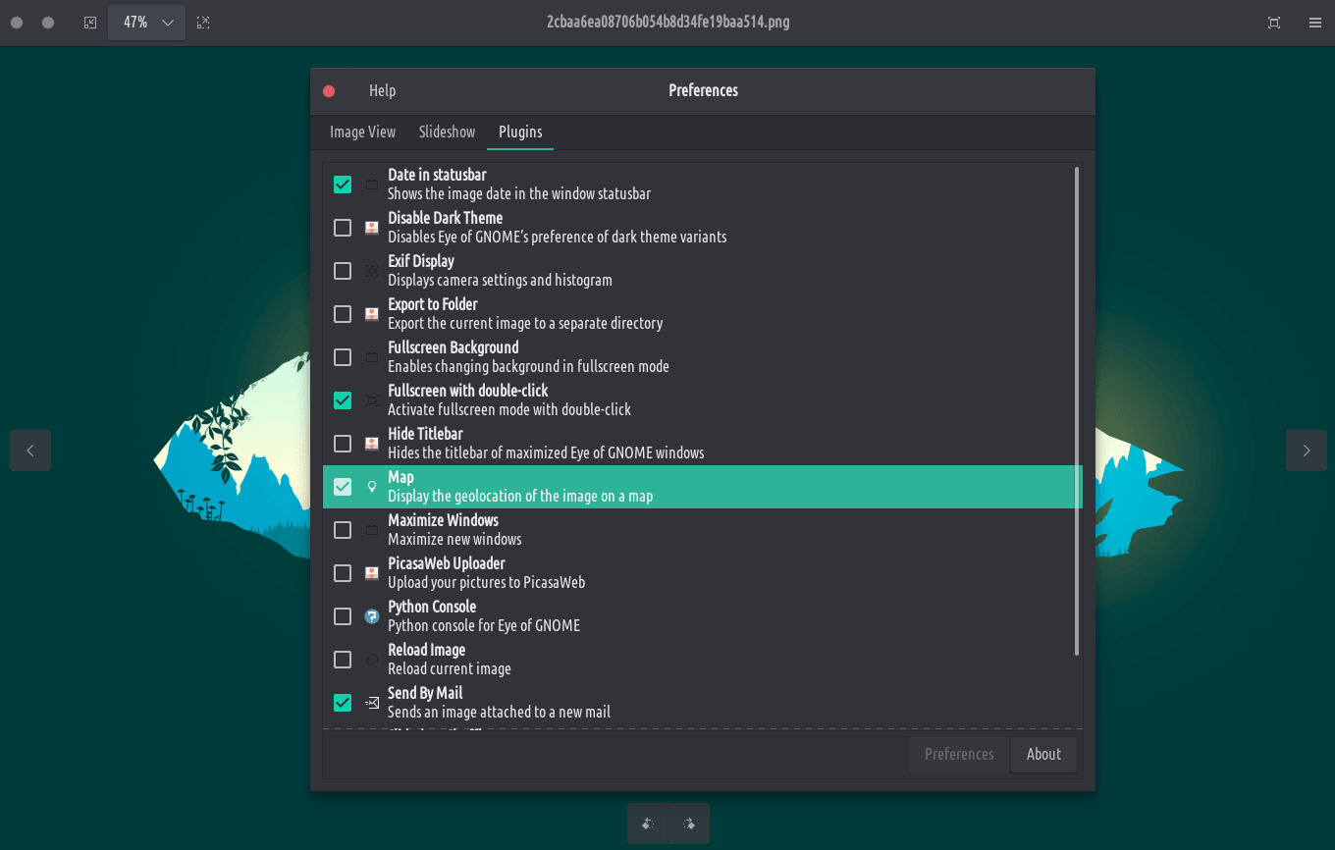Open the Help menu in Preferences
Image resolution: width=1335 pixels, height=850 pixels.
(x=382, y=90)
